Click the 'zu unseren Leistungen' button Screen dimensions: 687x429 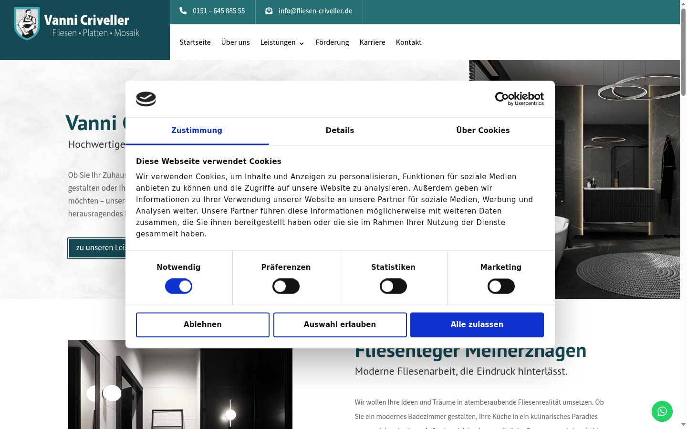[97, 248]
